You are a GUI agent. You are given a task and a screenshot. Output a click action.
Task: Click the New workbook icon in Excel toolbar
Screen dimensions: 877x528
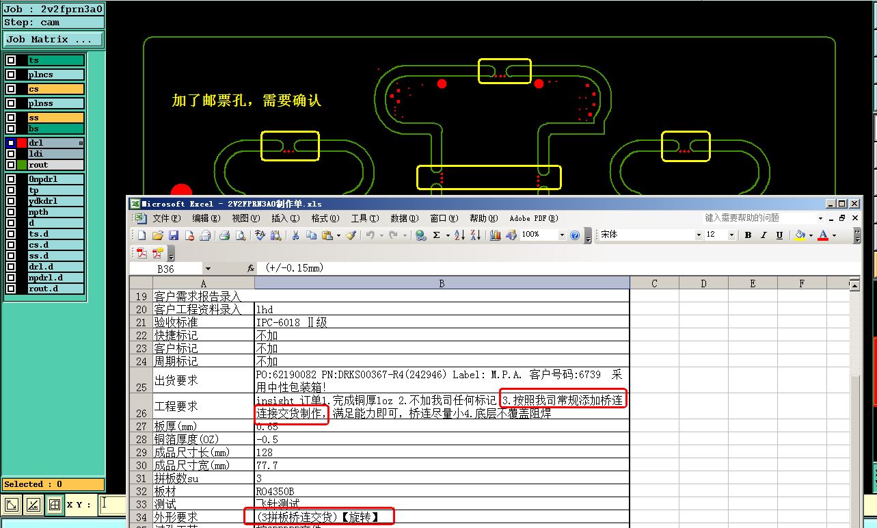pyautogui.click(x=141, y=235)
